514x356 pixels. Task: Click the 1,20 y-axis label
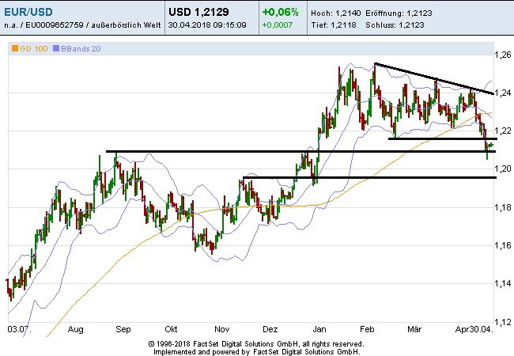pos(502,169)
